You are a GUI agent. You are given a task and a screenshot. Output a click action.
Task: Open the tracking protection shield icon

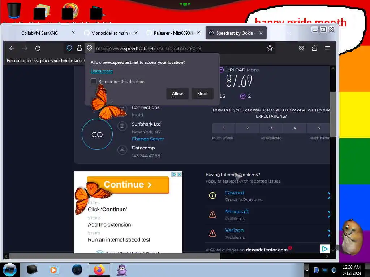pos(69,48)
